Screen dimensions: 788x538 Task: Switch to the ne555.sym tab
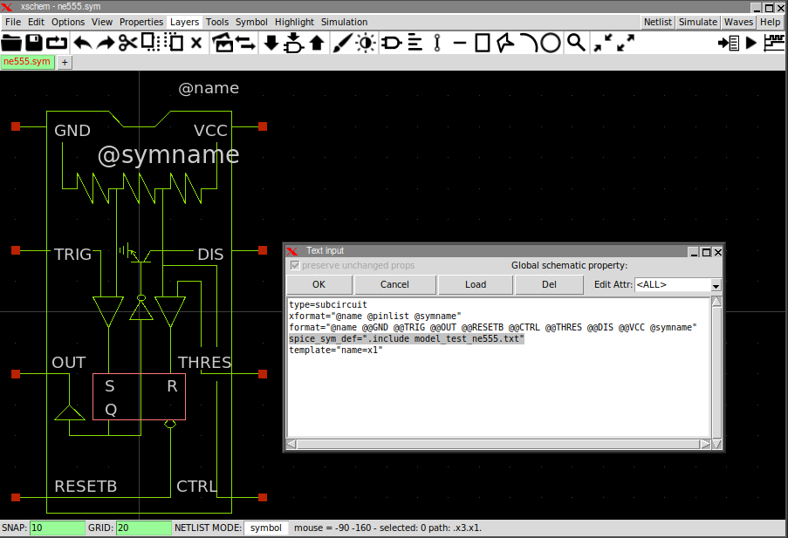tap(27, 62)
